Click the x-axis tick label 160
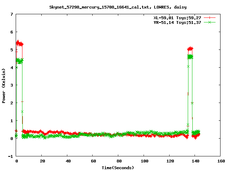The image size is (228, 171). tap(221, 161)
